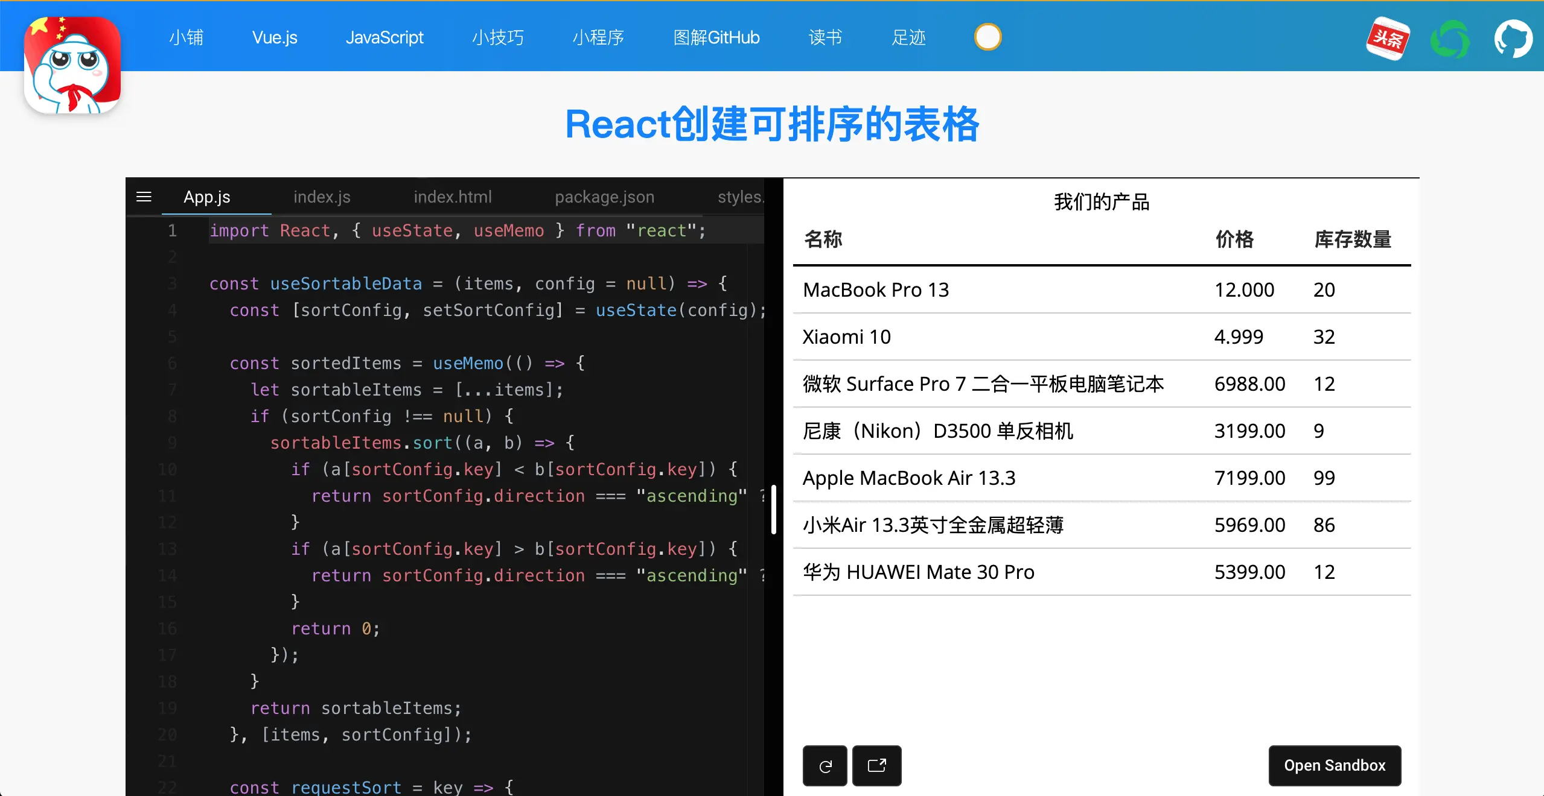Switch to the index.js tab

click(x=322, y=197)
